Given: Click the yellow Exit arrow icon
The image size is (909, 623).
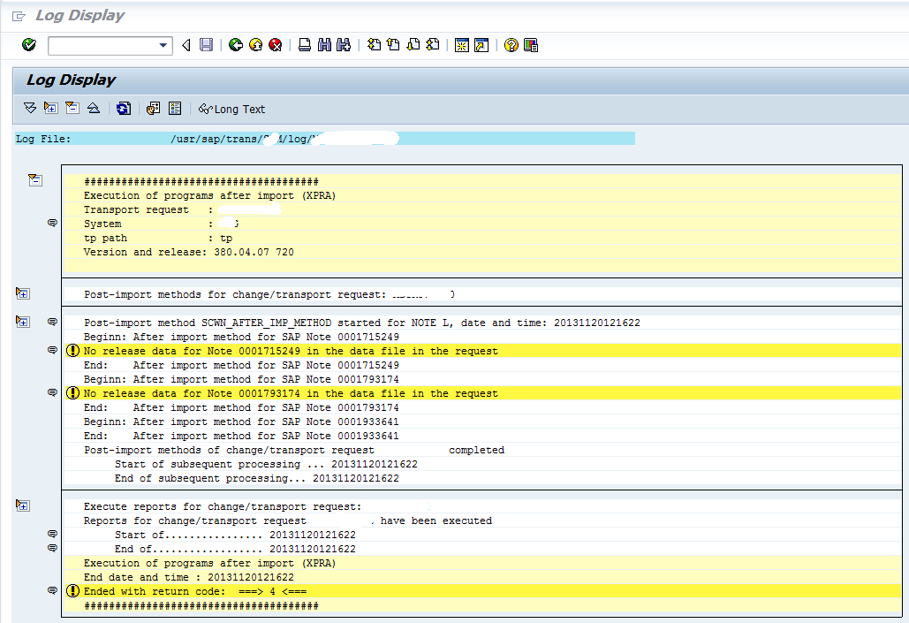Looking at the screenshot, I should coord(255,45).
